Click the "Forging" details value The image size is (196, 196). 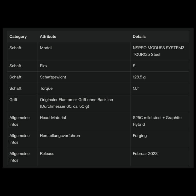(140, 136)
